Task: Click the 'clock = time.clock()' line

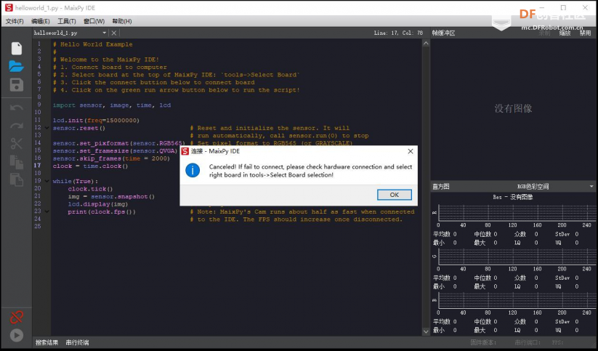Action: click(90, 166)
